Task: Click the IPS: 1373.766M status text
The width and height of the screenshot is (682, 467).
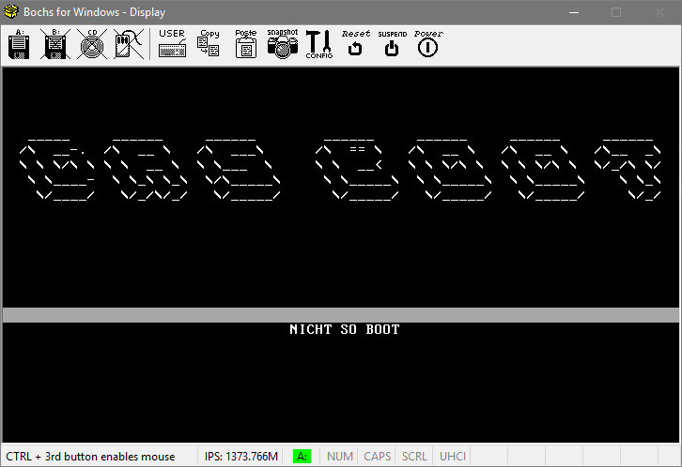Action: [241, 457]
